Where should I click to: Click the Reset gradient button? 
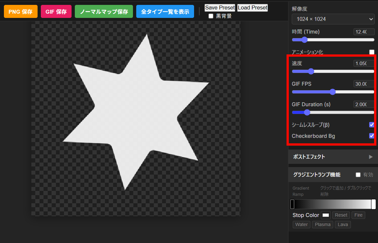pyautogui.click(x=341, y=215)
